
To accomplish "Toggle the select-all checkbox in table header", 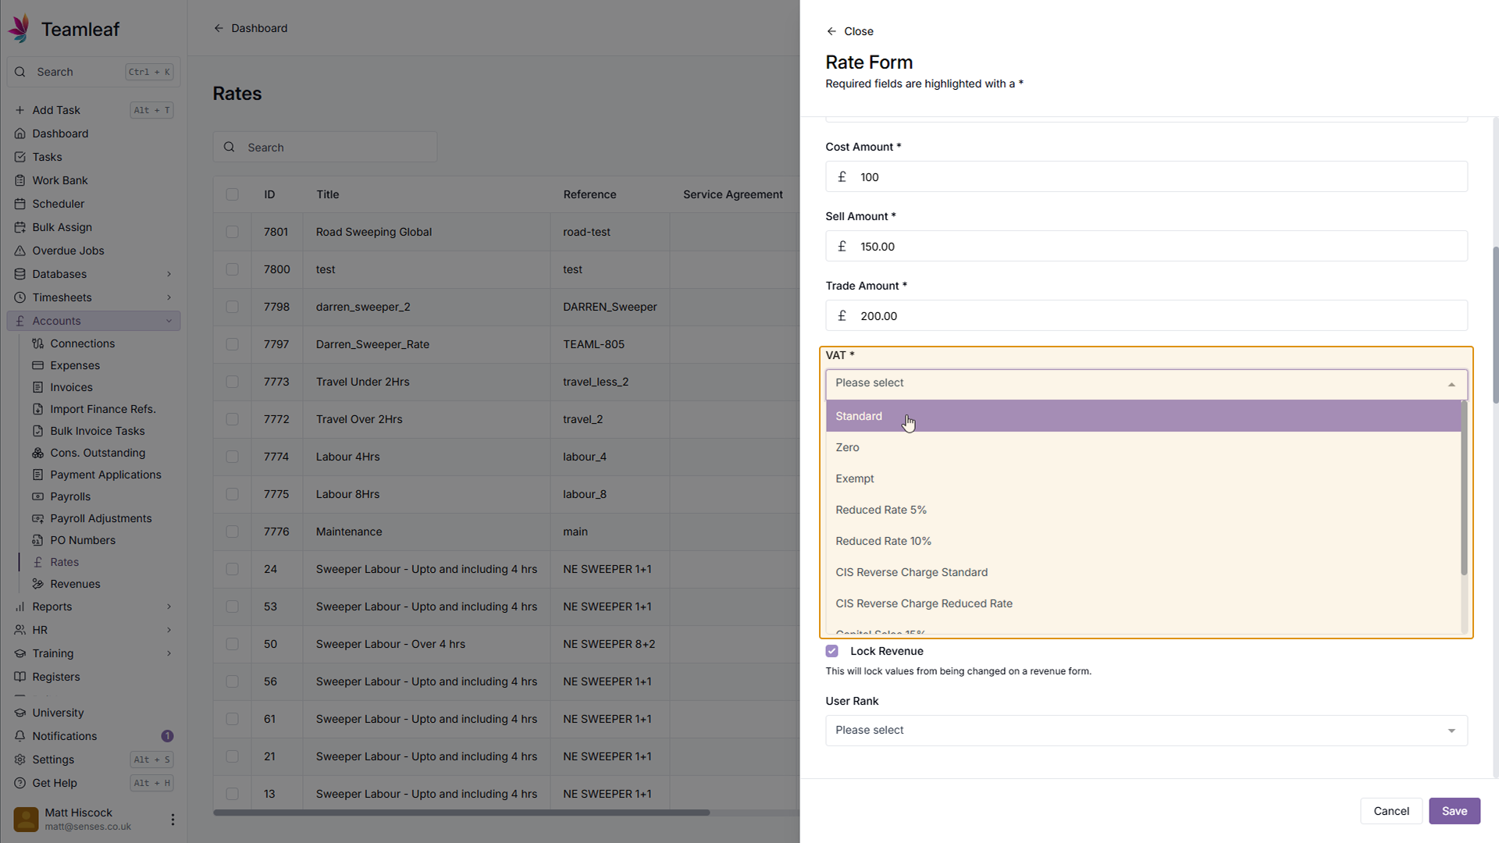I will (x=232, y=194).
